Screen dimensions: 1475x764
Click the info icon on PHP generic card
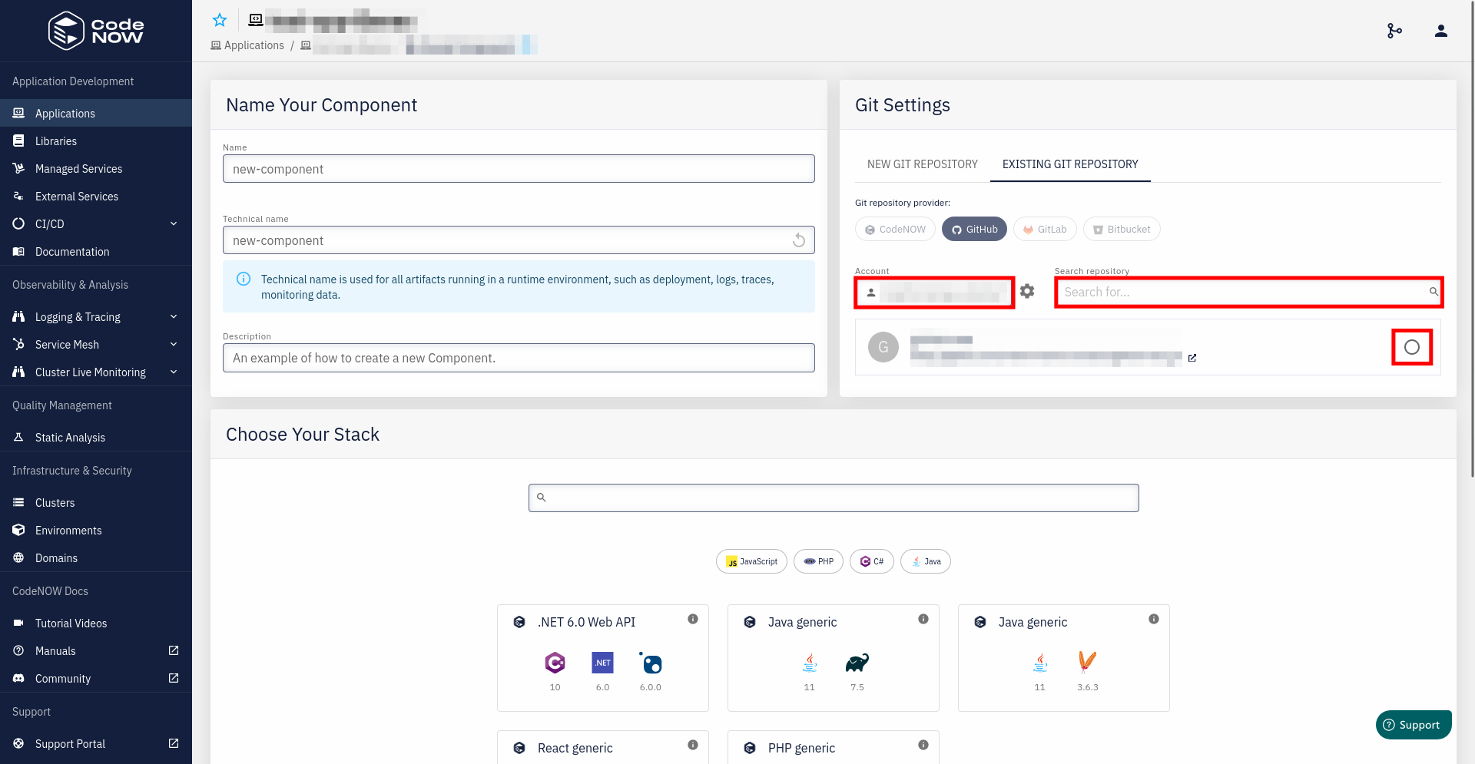pos(923,745)
